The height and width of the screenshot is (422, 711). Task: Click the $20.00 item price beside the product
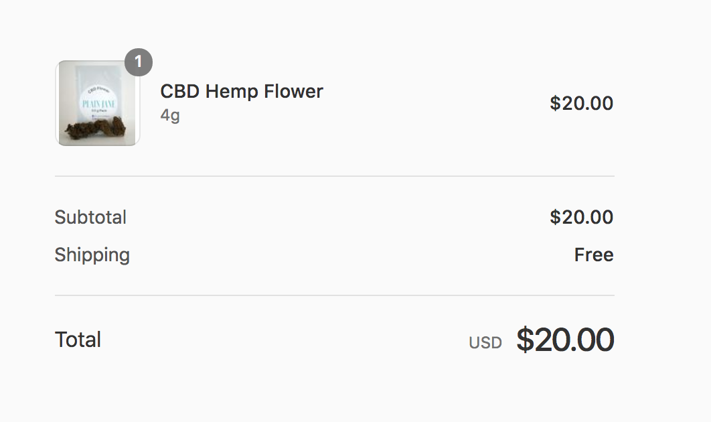(x=581, y=103)
